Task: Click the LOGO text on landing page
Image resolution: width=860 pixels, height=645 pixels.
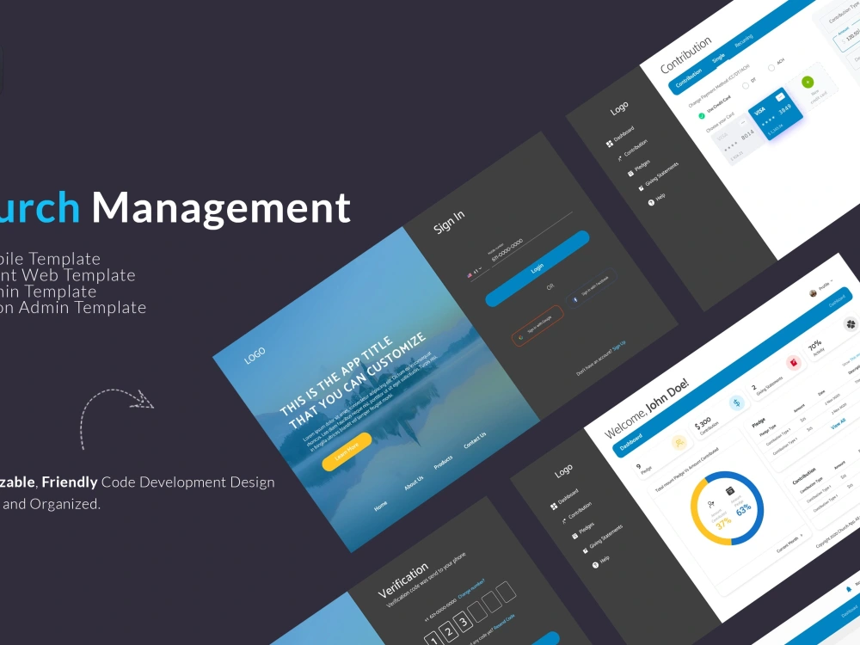Action: tap(255, 355)
